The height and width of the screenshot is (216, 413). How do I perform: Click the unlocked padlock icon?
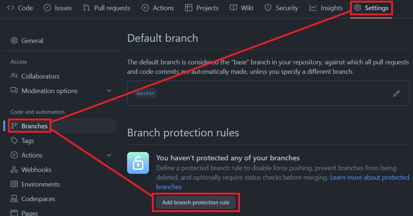coord(138,164)
